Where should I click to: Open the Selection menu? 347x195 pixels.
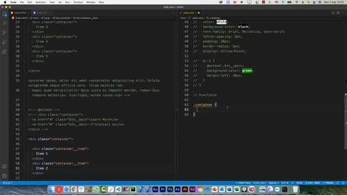coord(41,2)
